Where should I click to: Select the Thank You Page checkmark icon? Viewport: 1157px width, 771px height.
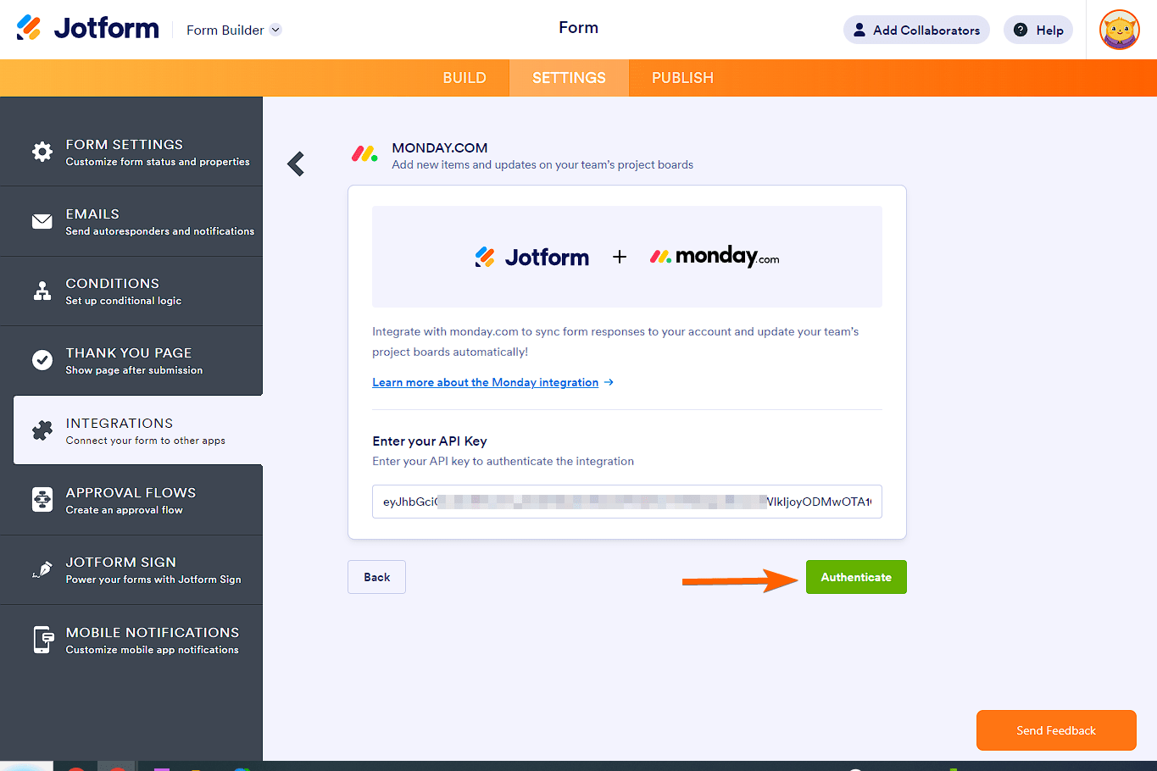[x=42, y=360]
